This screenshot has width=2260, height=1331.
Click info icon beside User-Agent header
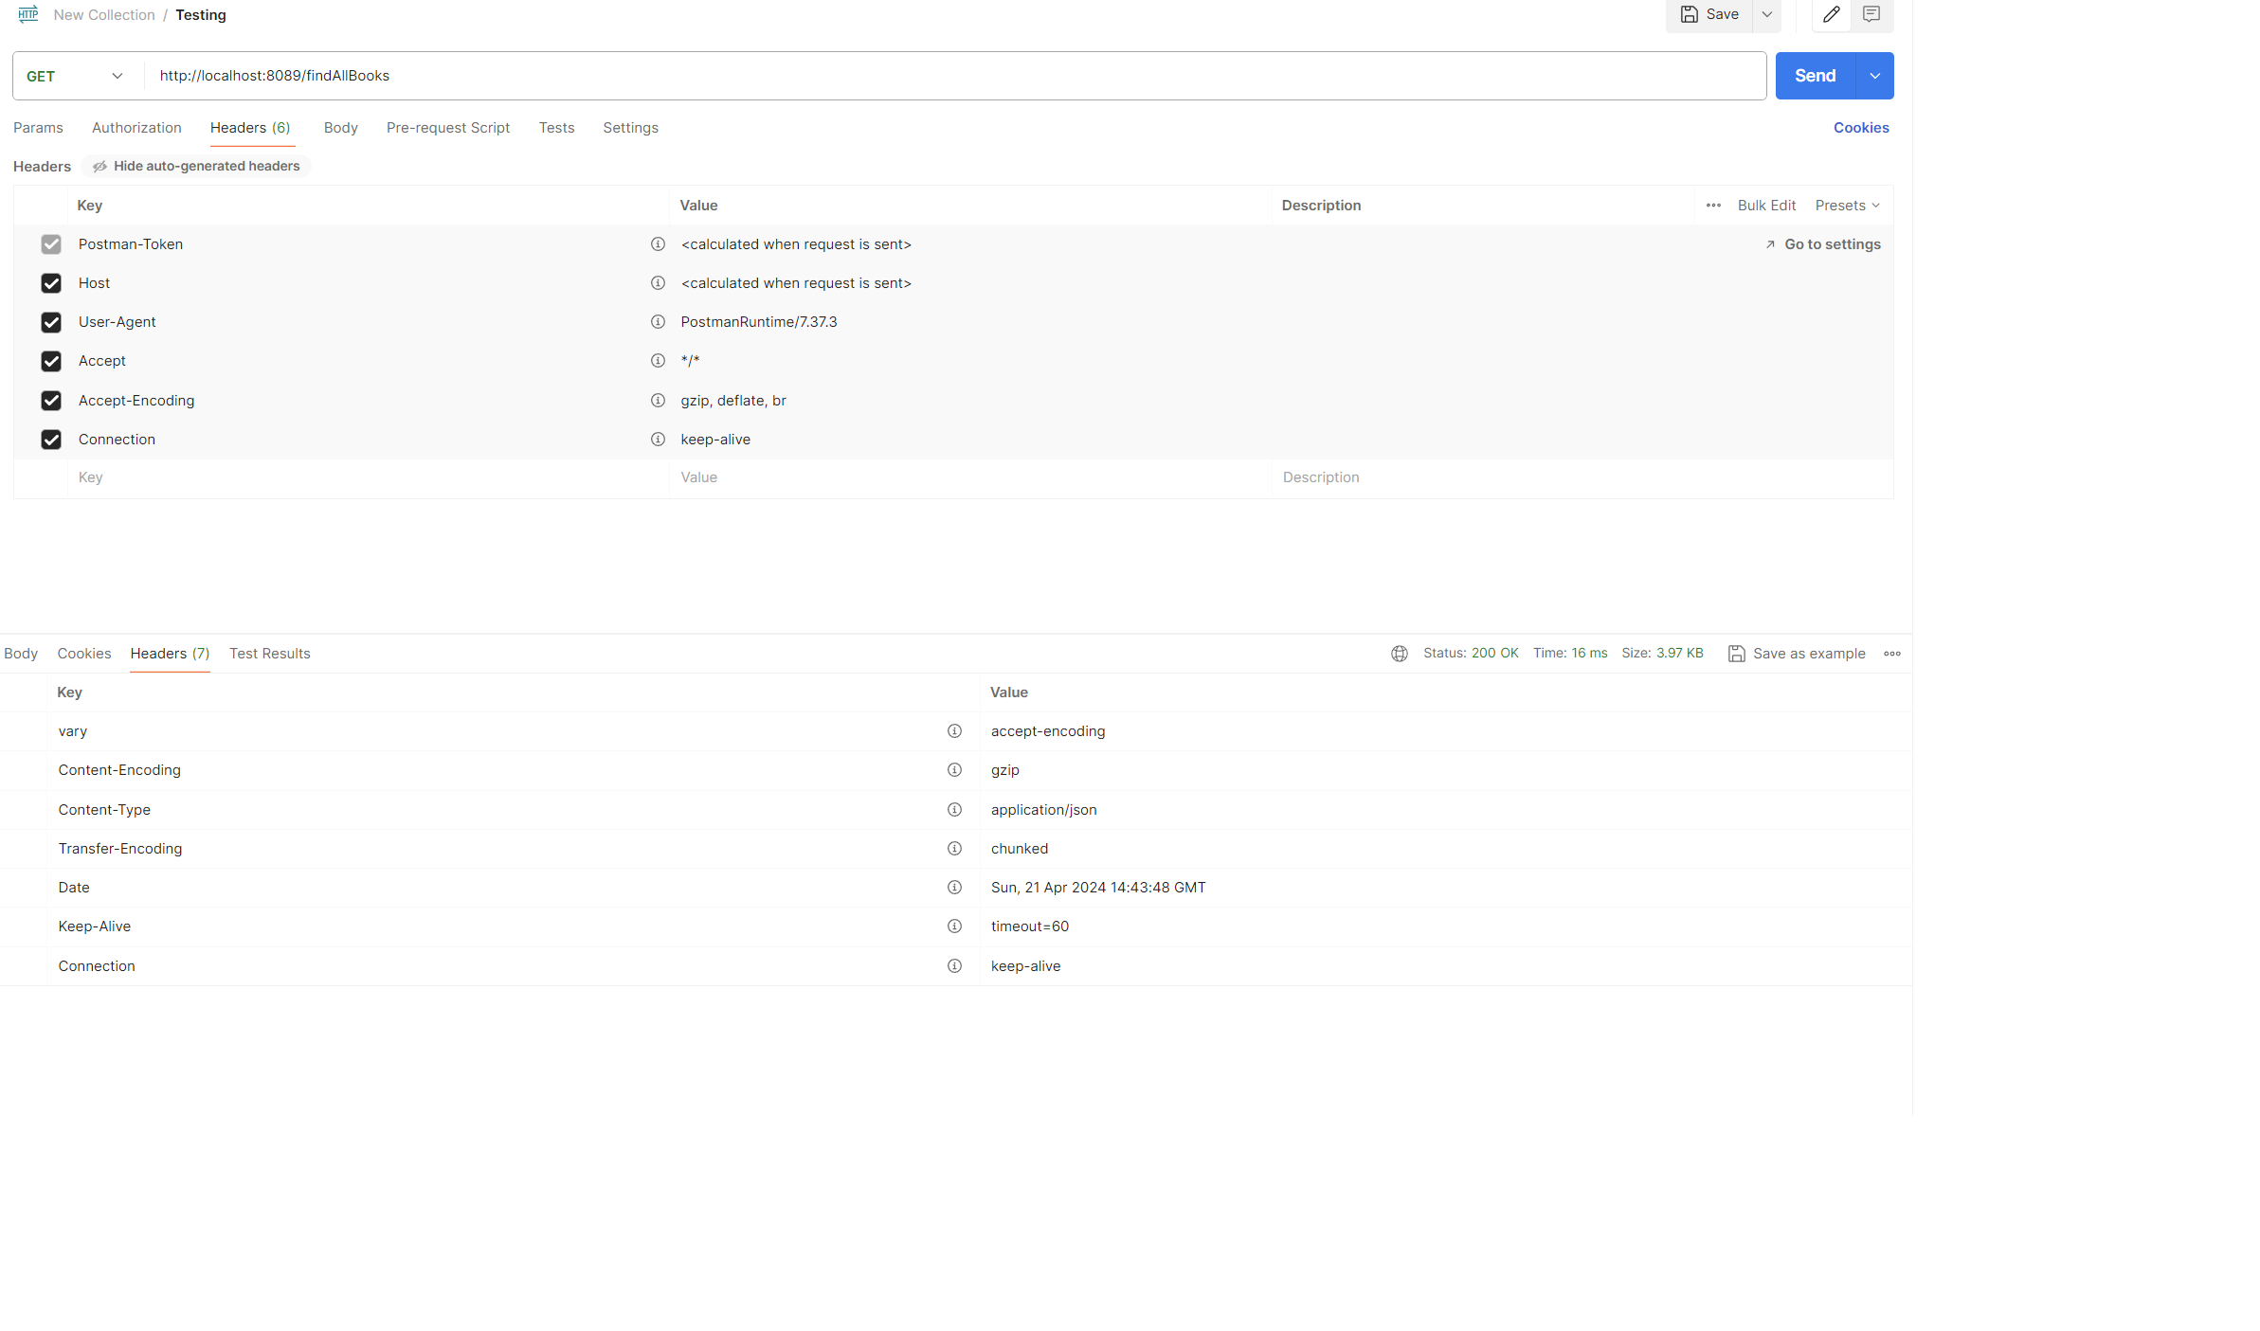[658, 322]
